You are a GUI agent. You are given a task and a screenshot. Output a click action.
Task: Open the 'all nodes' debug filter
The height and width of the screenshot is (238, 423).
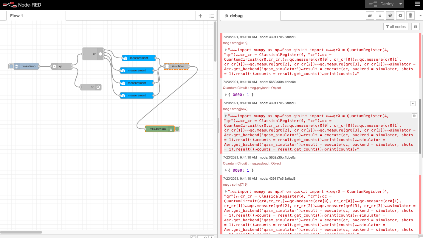(x=396, y=26)
